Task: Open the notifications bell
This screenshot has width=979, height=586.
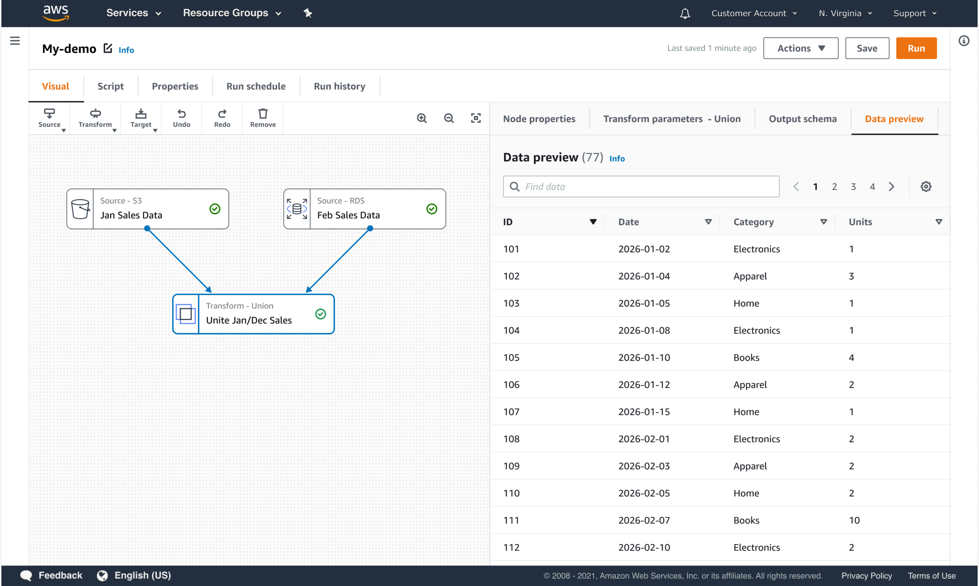Action: click(x=685, y=14)
